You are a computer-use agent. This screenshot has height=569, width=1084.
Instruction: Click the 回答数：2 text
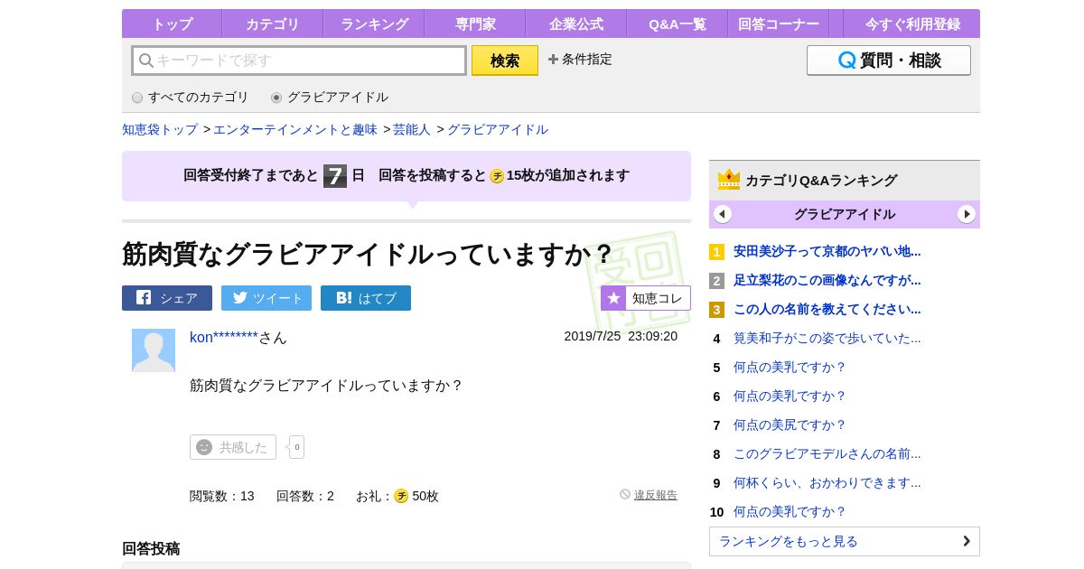point(305,496)
